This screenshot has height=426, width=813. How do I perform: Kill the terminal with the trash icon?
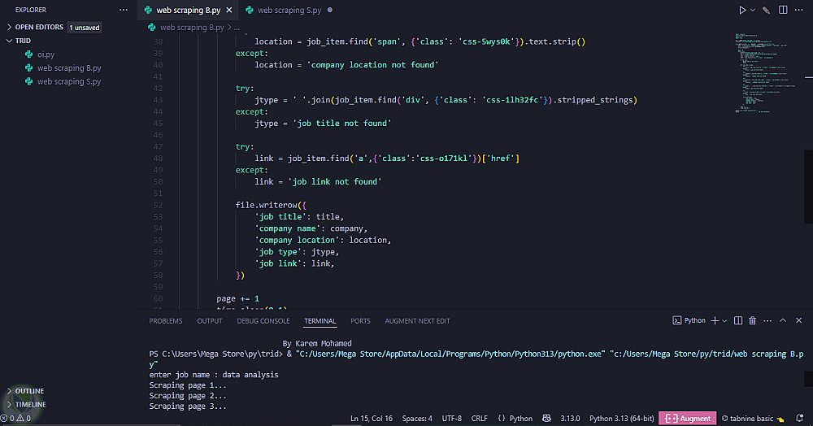pyautogui.click(x=752, y=321)
